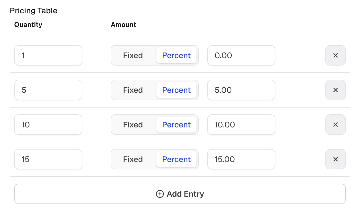The image size is (360, 210).
Task: Focus the quantity field containing 1
Action: point(48,55)
